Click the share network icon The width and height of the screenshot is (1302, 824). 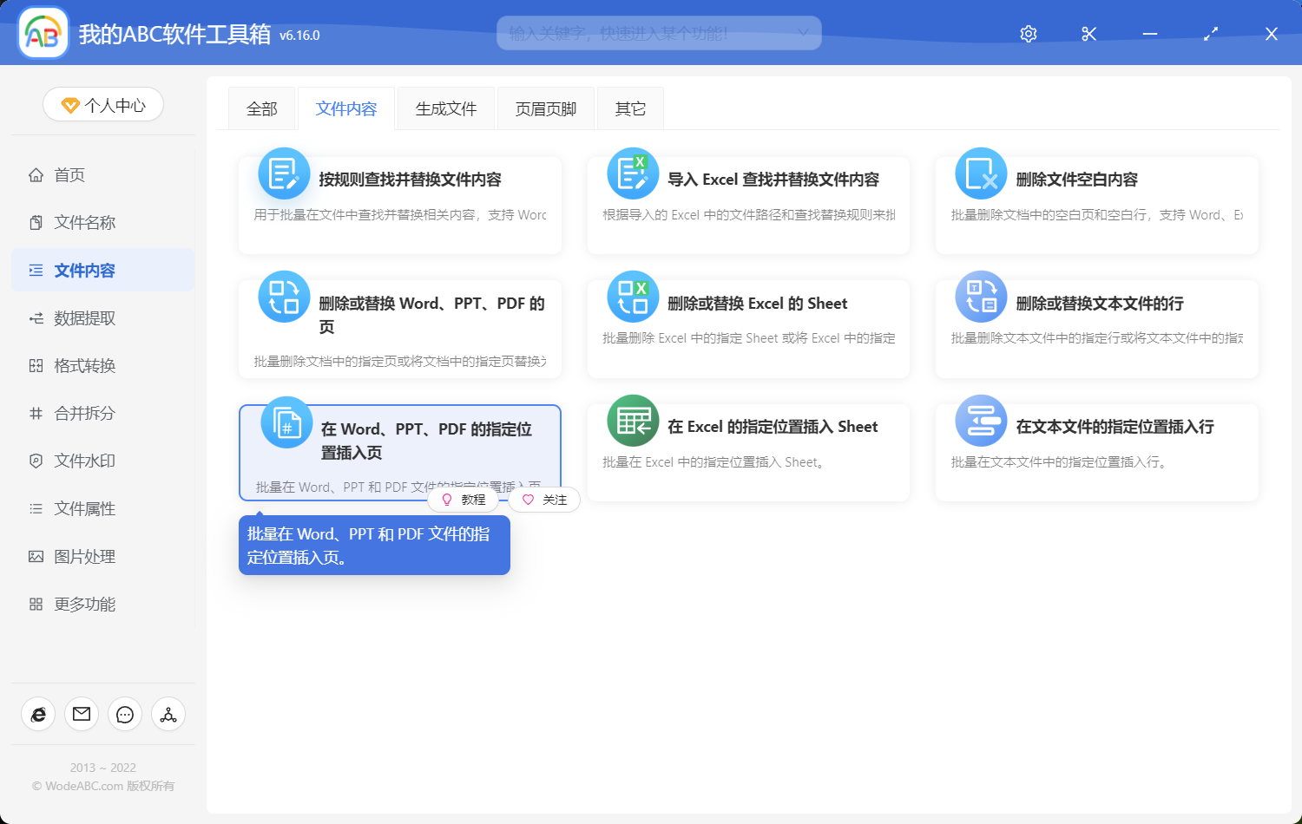168,714
